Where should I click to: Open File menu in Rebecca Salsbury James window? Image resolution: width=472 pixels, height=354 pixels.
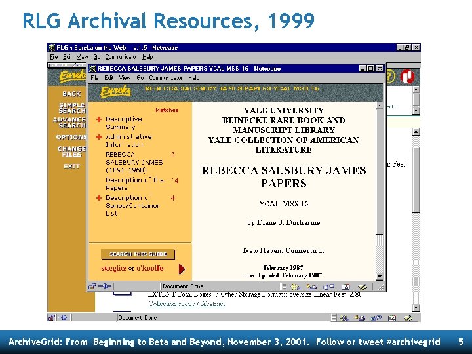94,77
